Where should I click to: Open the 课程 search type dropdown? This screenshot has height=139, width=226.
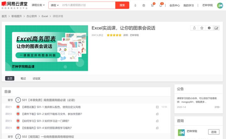[55, 5]
